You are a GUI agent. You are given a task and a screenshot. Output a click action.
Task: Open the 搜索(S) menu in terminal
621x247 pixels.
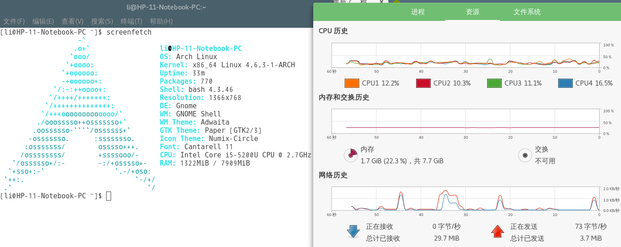point(102,21)
